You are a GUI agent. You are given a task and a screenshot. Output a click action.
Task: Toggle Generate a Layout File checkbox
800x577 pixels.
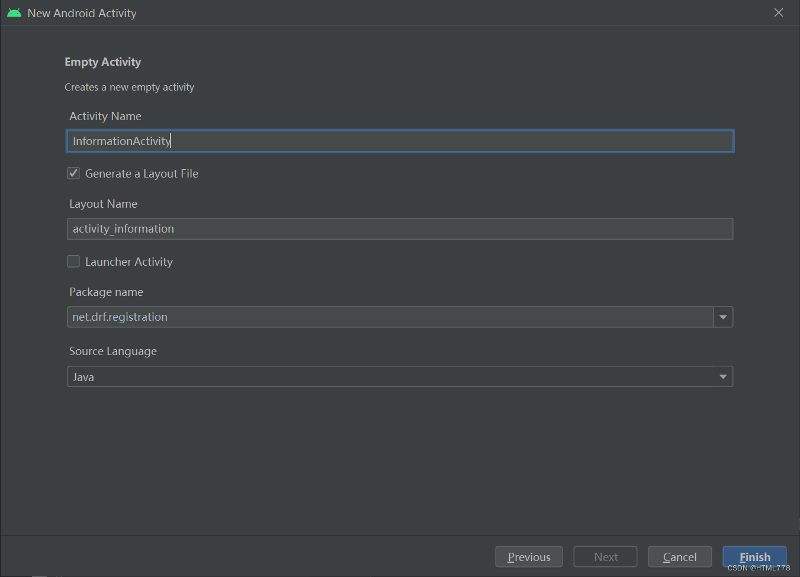tap(73, 173)
